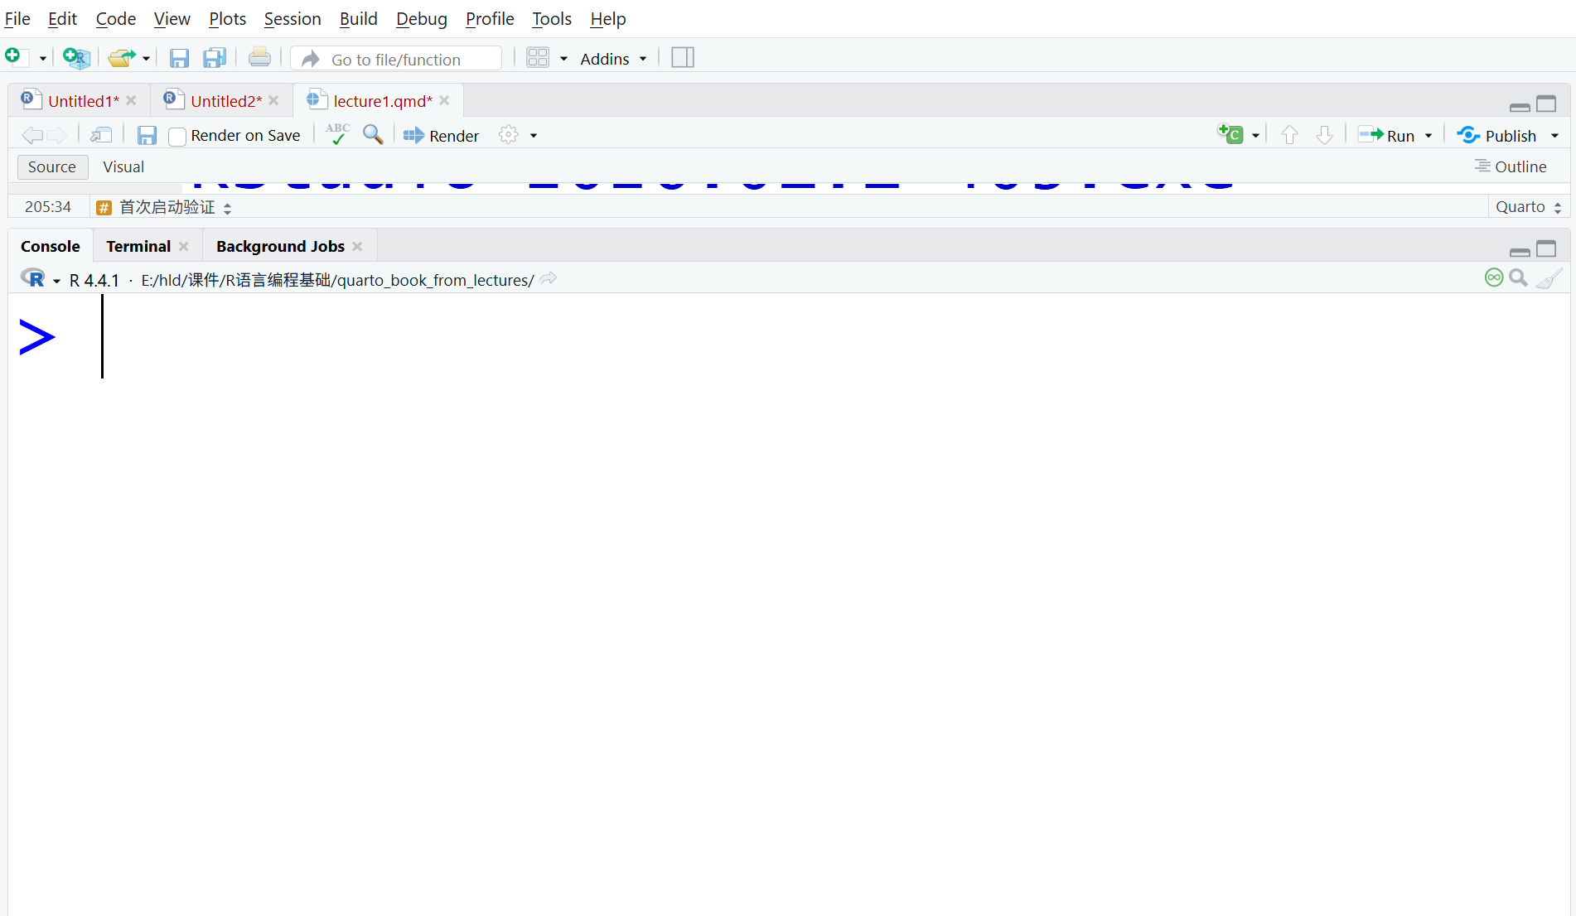Click the Render button
This screenshot has width=1576, height=916.
coord(441,136)
